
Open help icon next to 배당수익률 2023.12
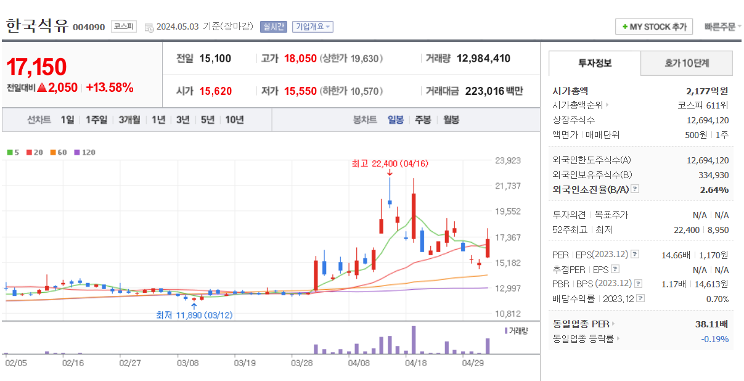point(640,298)
